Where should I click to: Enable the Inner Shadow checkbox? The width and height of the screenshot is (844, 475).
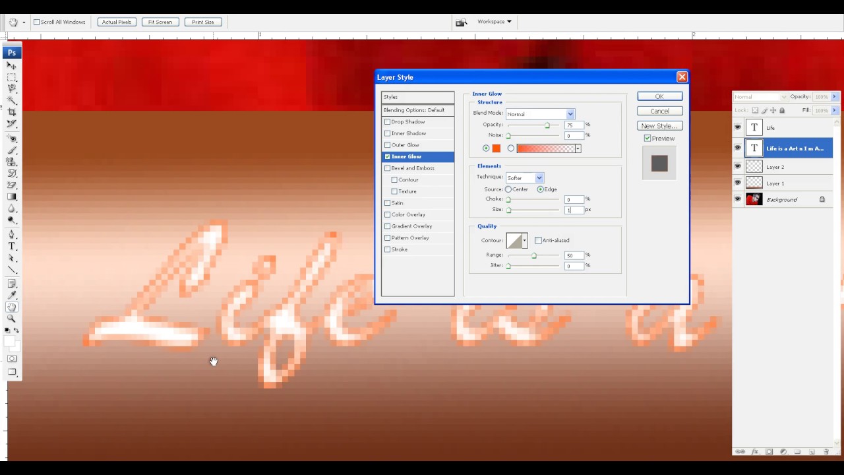tap(388, 133)
